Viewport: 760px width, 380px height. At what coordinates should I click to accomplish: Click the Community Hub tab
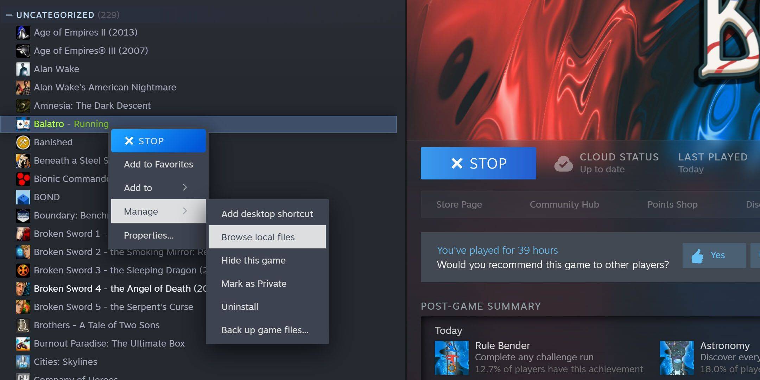click(565, 204)
